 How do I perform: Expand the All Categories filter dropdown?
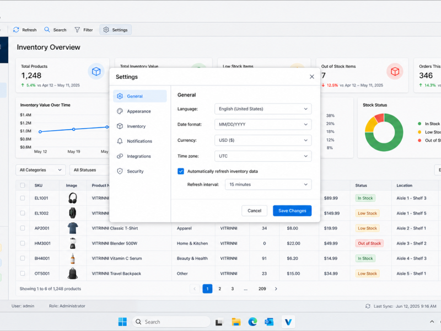pyautogui.click(x=40, y=170)
